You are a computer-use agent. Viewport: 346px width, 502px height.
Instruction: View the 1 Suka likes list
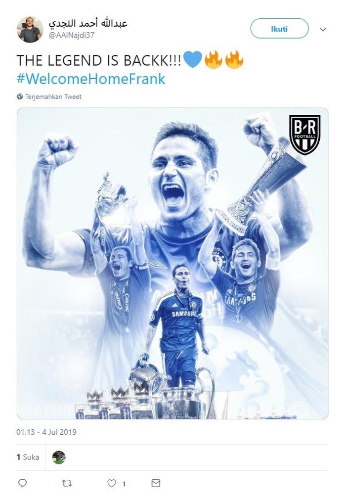point(28,457)
